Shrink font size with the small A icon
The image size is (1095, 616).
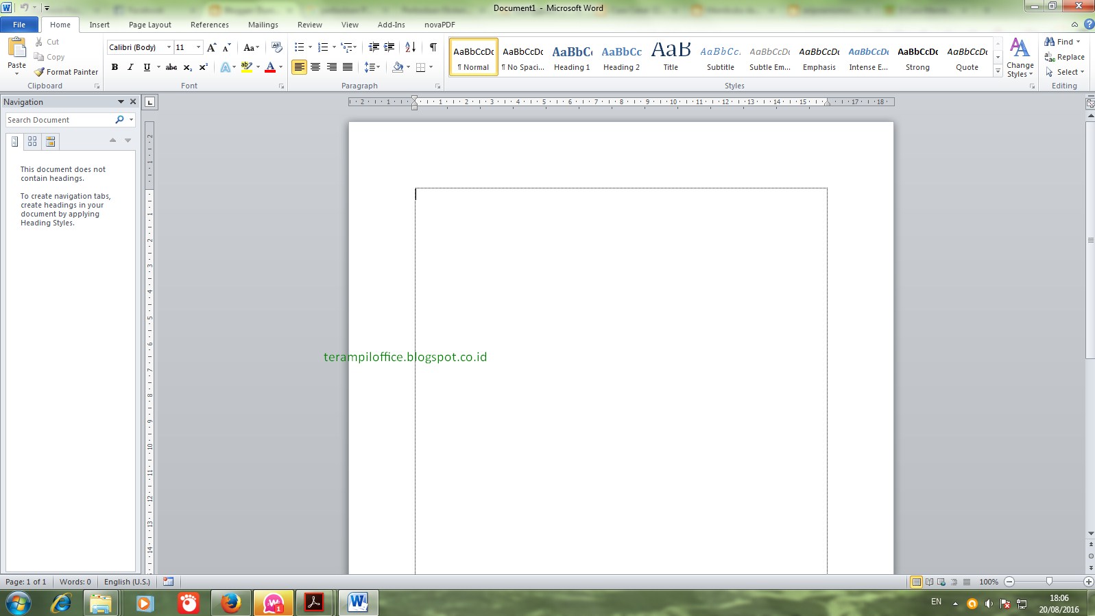click(227, 47)
